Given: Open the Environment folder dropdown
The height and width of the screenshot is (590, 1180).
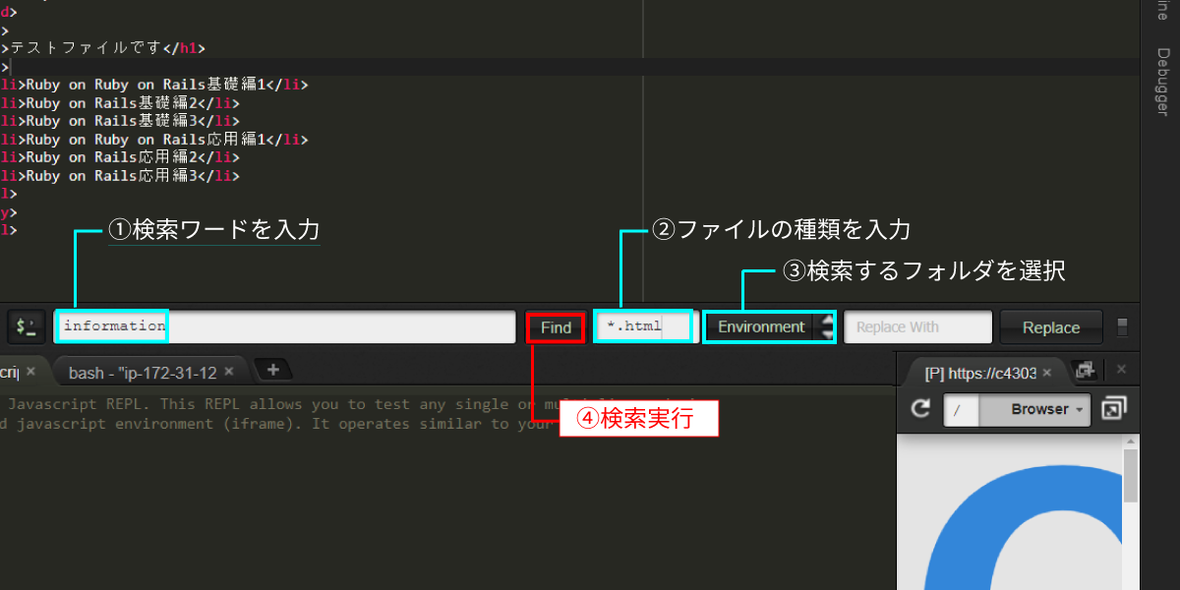Looking at the screenshot, I should pyautogui.click(x=770, y=326).
